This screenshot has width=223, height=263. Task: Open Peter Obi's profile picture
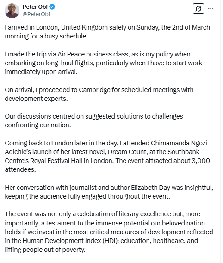point(12,10)
